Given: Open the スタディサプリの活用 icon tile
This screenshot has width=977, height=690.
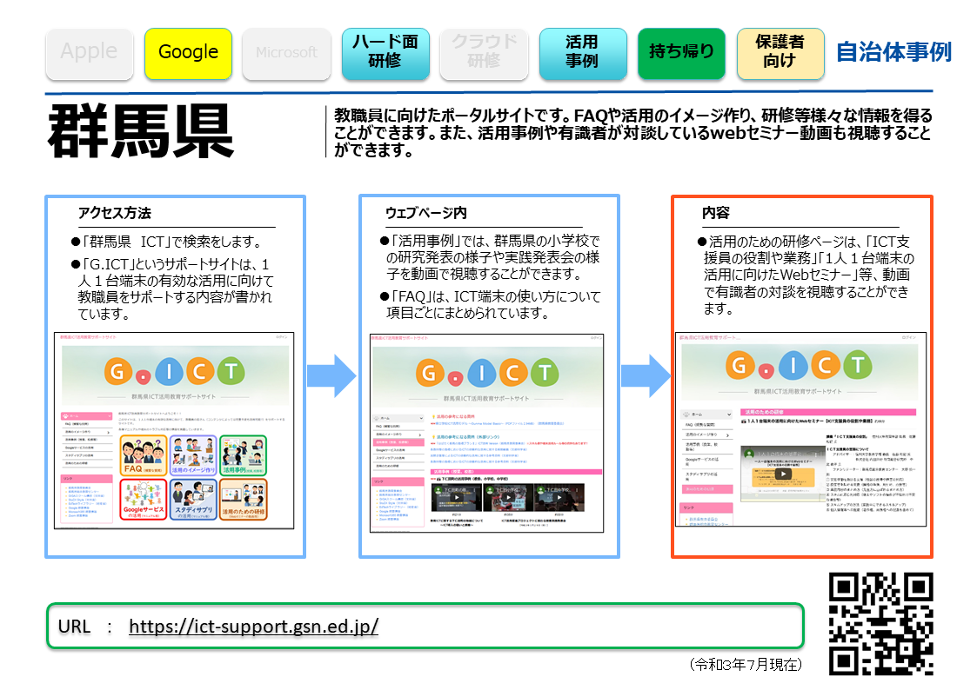Looking at the screenshot, I should (x=193, y=499).
